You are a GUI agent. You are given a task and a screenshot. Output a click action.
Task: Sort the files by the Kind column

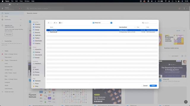[x=148, y=27]
